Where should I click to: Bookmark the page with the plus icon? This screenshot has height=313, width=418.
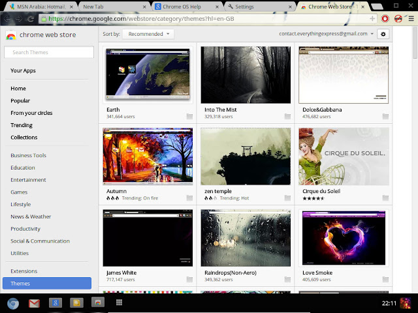click(x=372, y=18)
